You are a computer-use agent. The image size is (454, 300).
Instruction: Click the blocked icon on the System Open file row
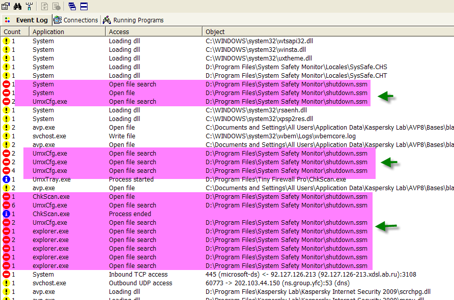pos(6,93)
